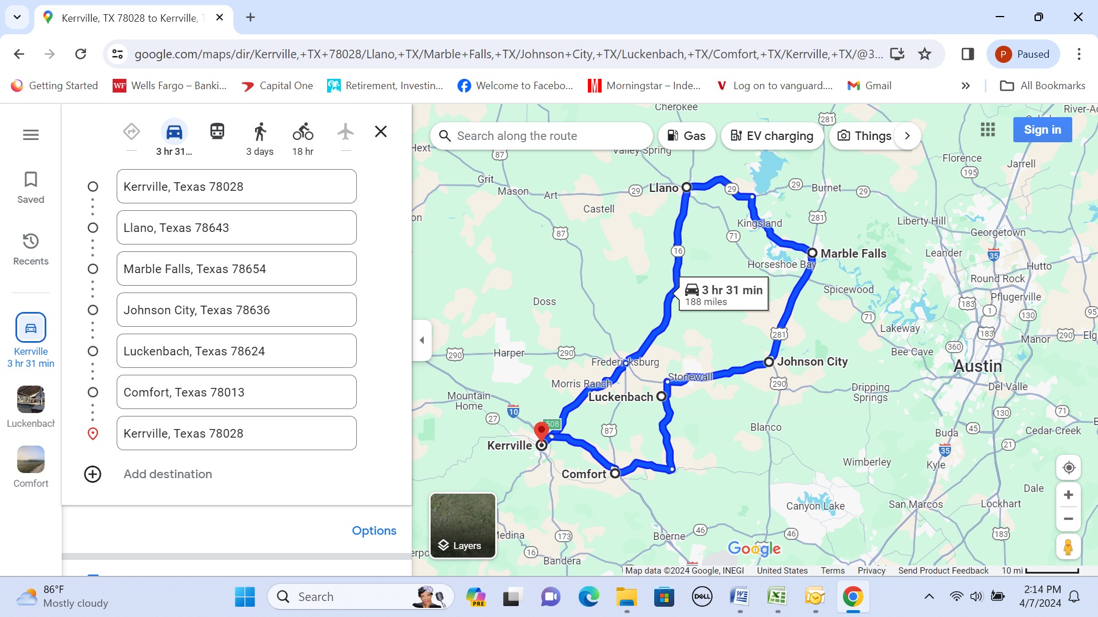Click the 3 hr 31 min route info box
The width and height of the screenshot is (1098, 617).
723,295
